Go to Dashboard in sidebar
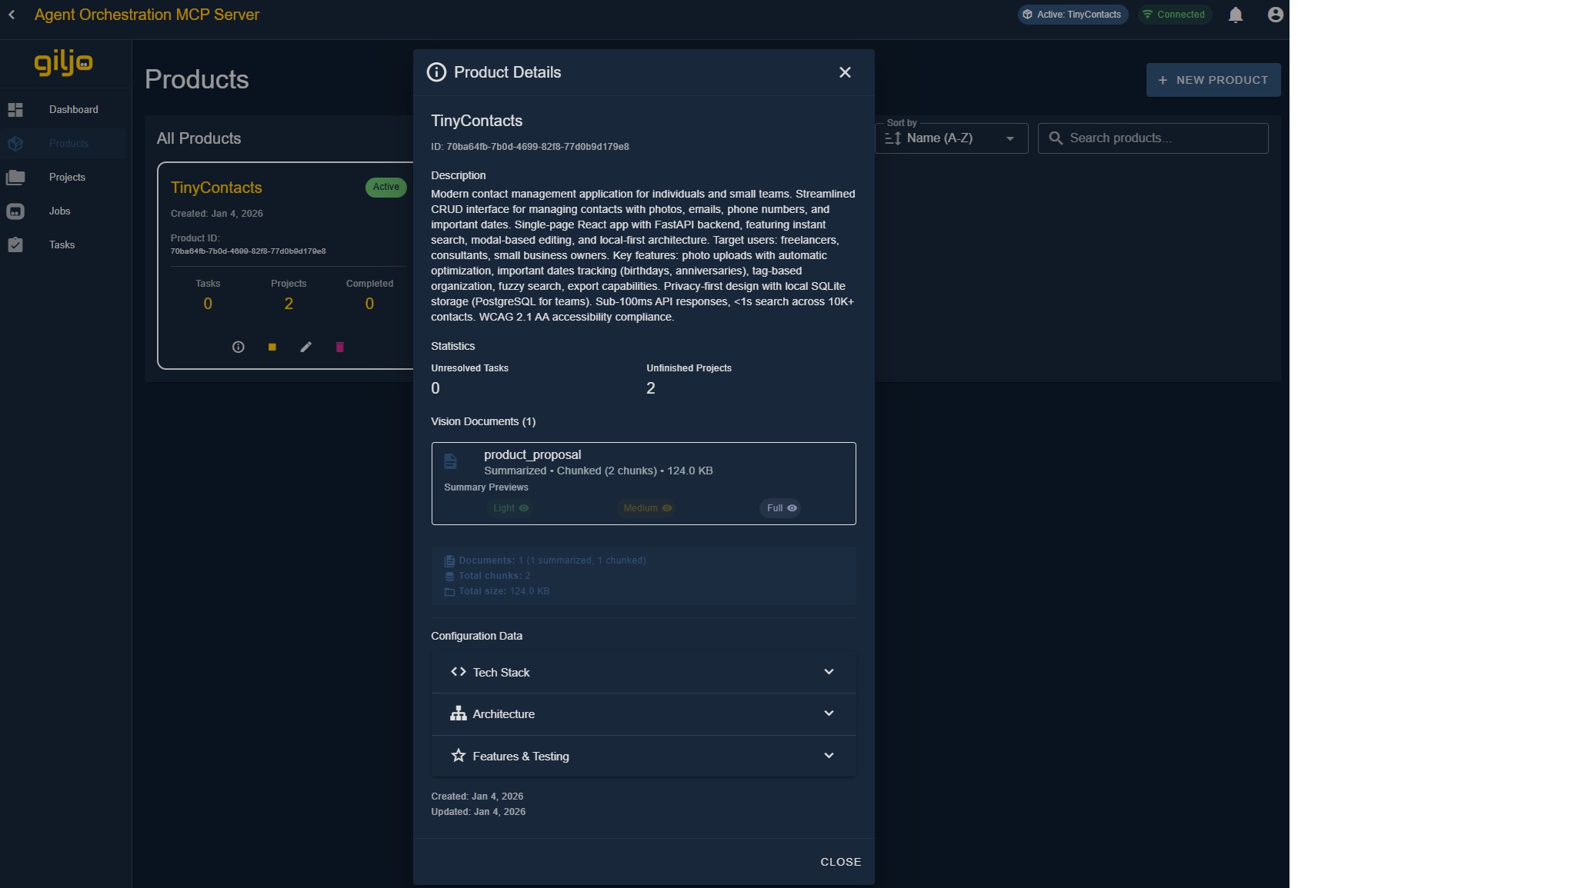This screenshot has height=888, width=1588. (73, 109)
